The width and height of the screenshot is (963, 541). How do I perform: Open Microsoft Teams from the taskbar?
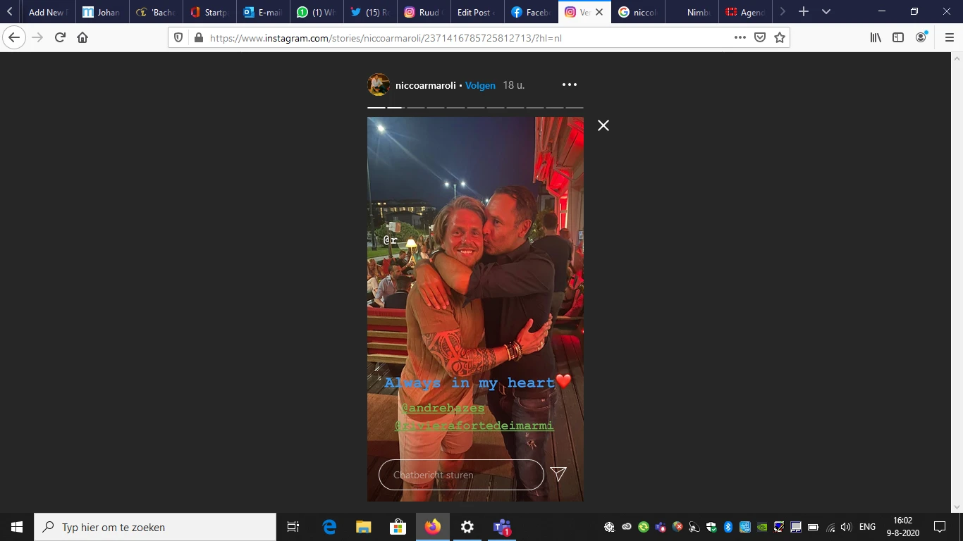tap(502, 527)
